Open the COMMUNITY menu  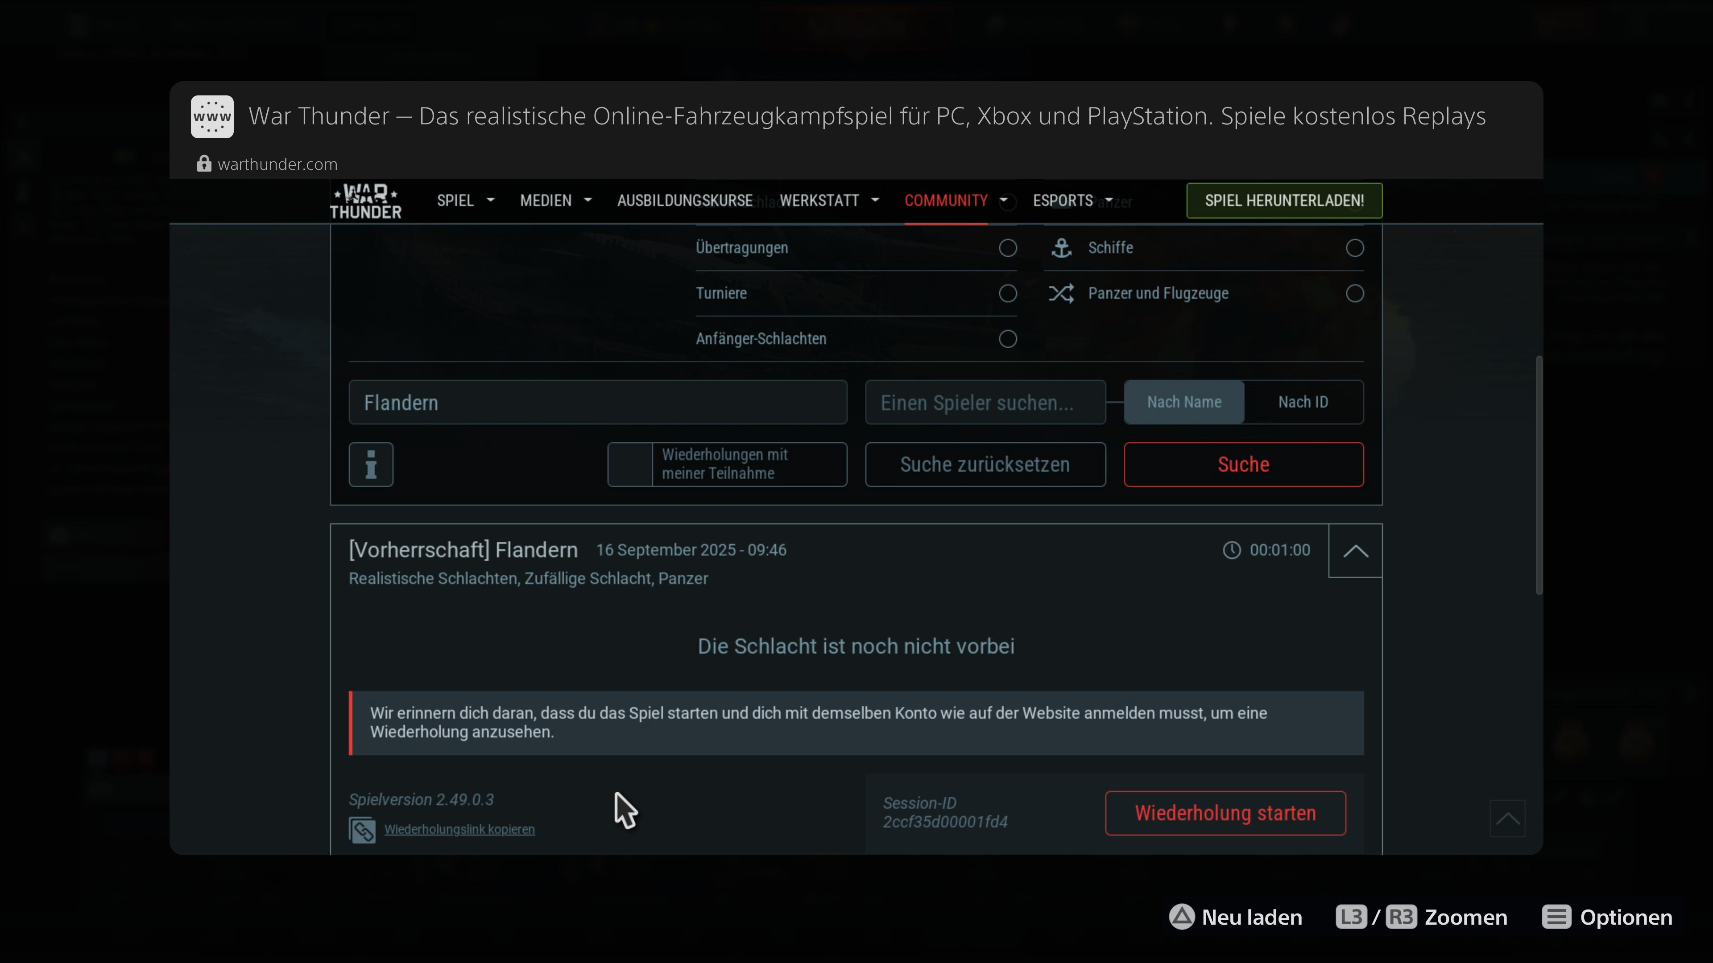pyautogui.click(x=946, y=201)
